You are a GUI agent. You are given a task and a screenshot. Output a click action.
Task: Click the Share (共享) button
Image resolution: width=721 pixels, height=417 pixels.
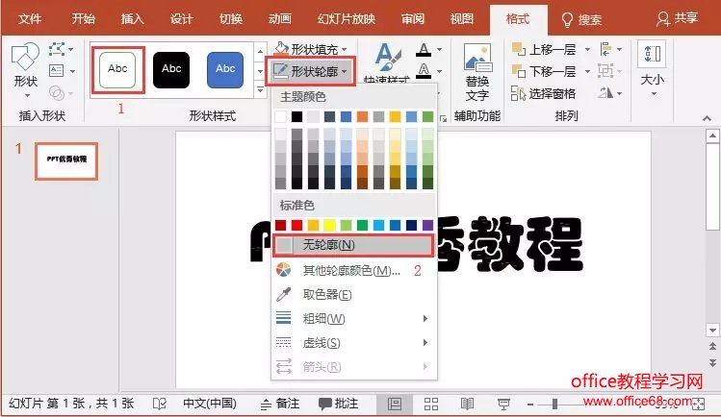click(679, 18)
